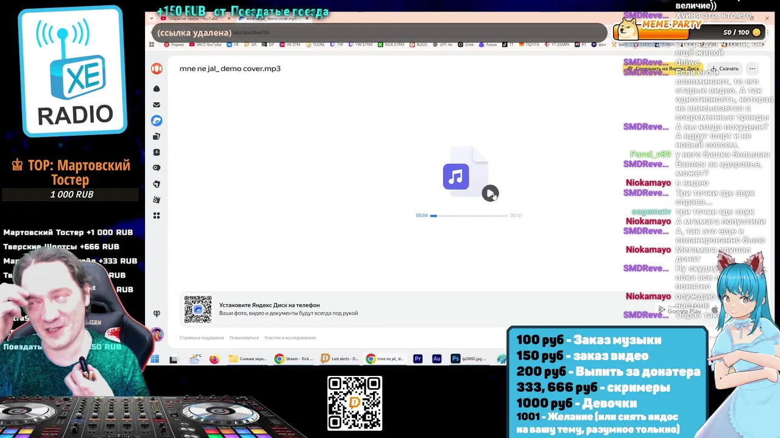Play the mne ne jal demo cover audio
Screen dimensions: 780x438
point(490,193)
